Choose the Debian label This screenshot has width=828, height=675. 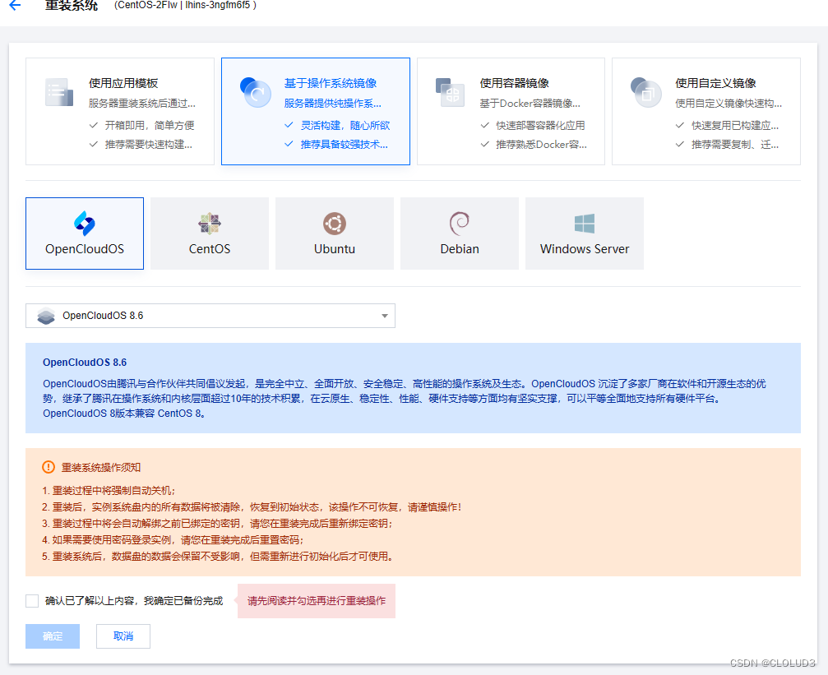pos(460,249)
